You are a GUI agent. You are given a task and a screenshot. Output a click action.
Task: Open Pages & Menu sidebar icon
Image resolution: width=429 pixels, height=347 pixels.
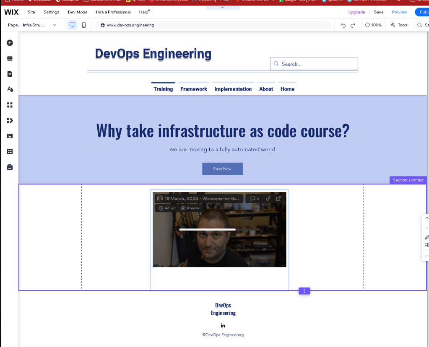(10, 74)
